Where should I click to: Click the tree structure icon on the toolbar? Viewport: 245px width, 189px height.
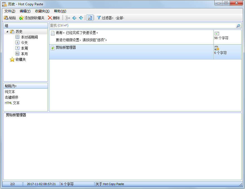click(x=67, y=18)
